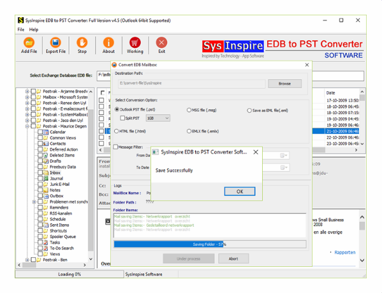Select the Tasks folder icon
Image resolution: width=382 pixels, height=293 pixels.
click(45, 243)
